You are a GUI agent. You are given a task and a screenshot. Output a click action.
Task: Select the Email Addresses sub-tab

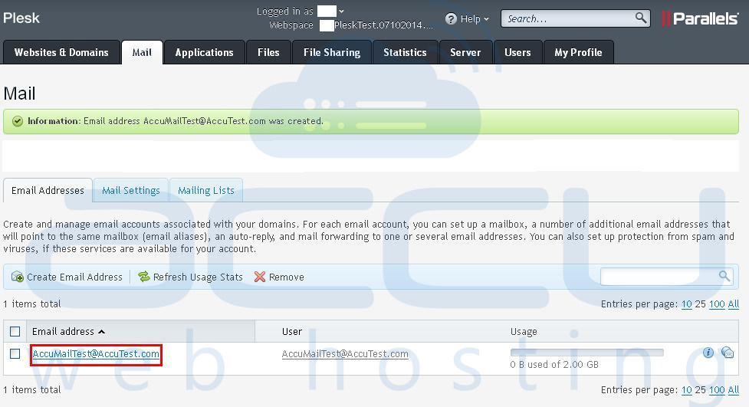click(x=48, y=190)
